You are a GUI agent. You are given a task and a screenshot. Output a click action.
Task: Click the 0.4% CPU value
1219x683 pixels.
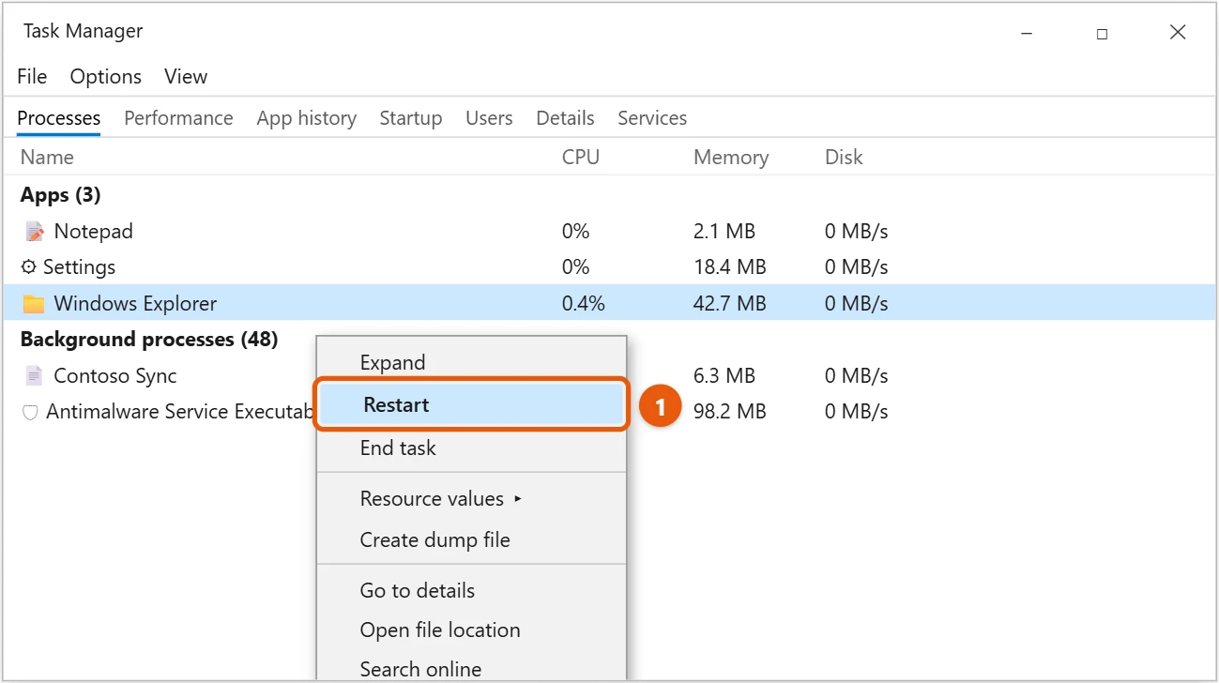[x=584, y=304]
